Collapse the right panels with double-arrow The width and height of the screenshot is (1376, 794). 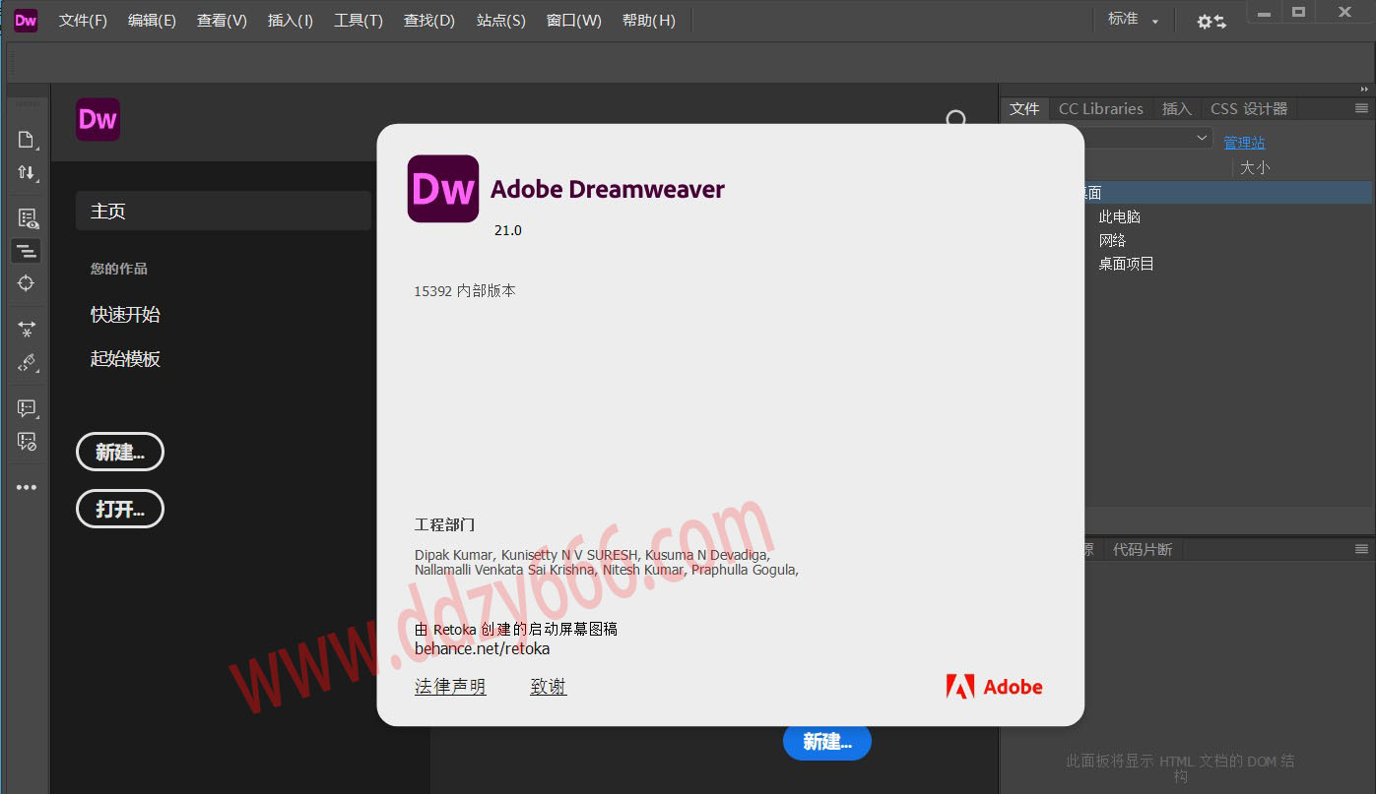click(1364, 90)
